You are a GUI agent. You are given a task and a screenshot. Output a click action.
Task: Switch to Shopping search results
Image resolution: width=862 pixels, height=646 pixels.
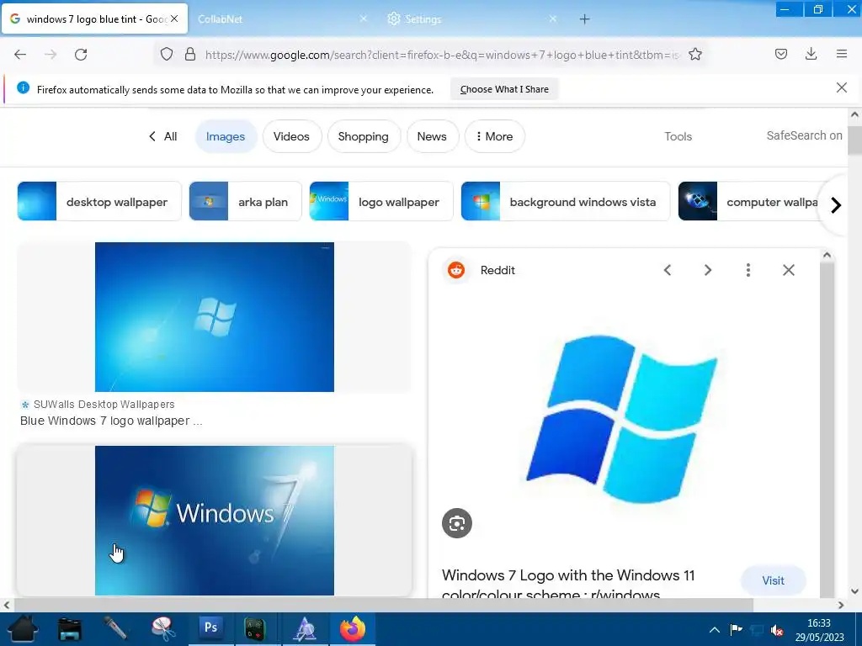(364, 136)
